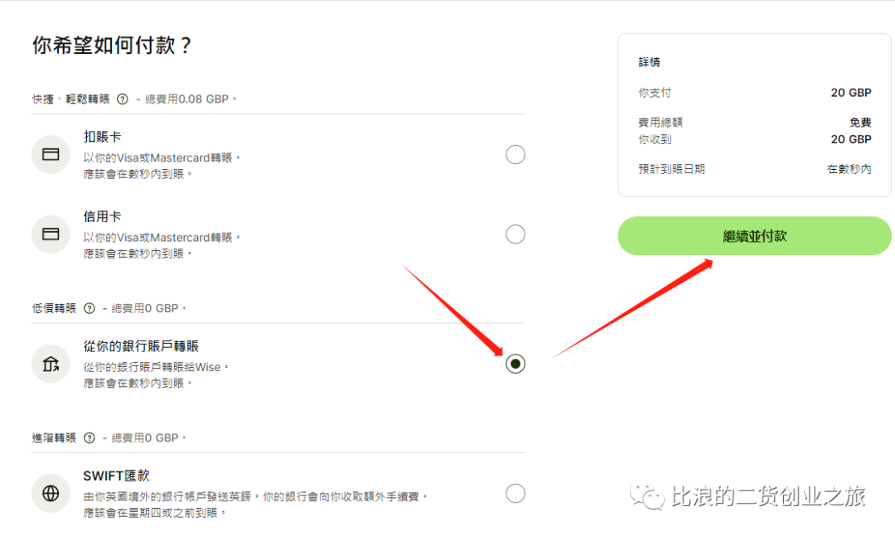Select the 扣賬卡 debit card radio button
Screen dimensions: 895x536
click(515, 154)
